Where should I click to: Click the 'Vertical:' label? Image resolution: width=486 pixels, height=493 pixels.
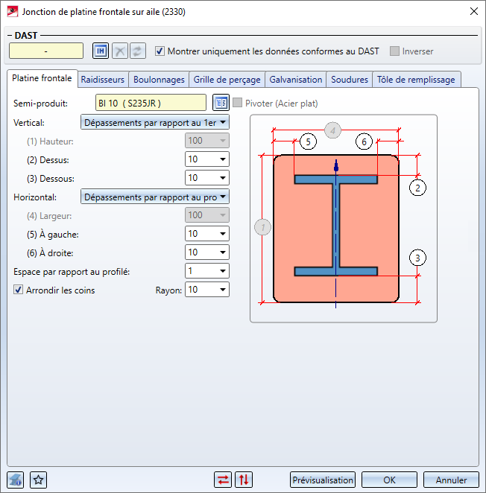click(29, 123)
